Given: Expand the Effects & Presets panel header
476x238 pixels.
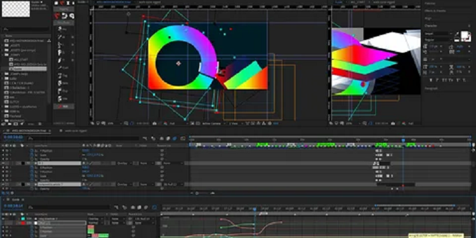Looking at the screenshot, I should tap(435, 11).
